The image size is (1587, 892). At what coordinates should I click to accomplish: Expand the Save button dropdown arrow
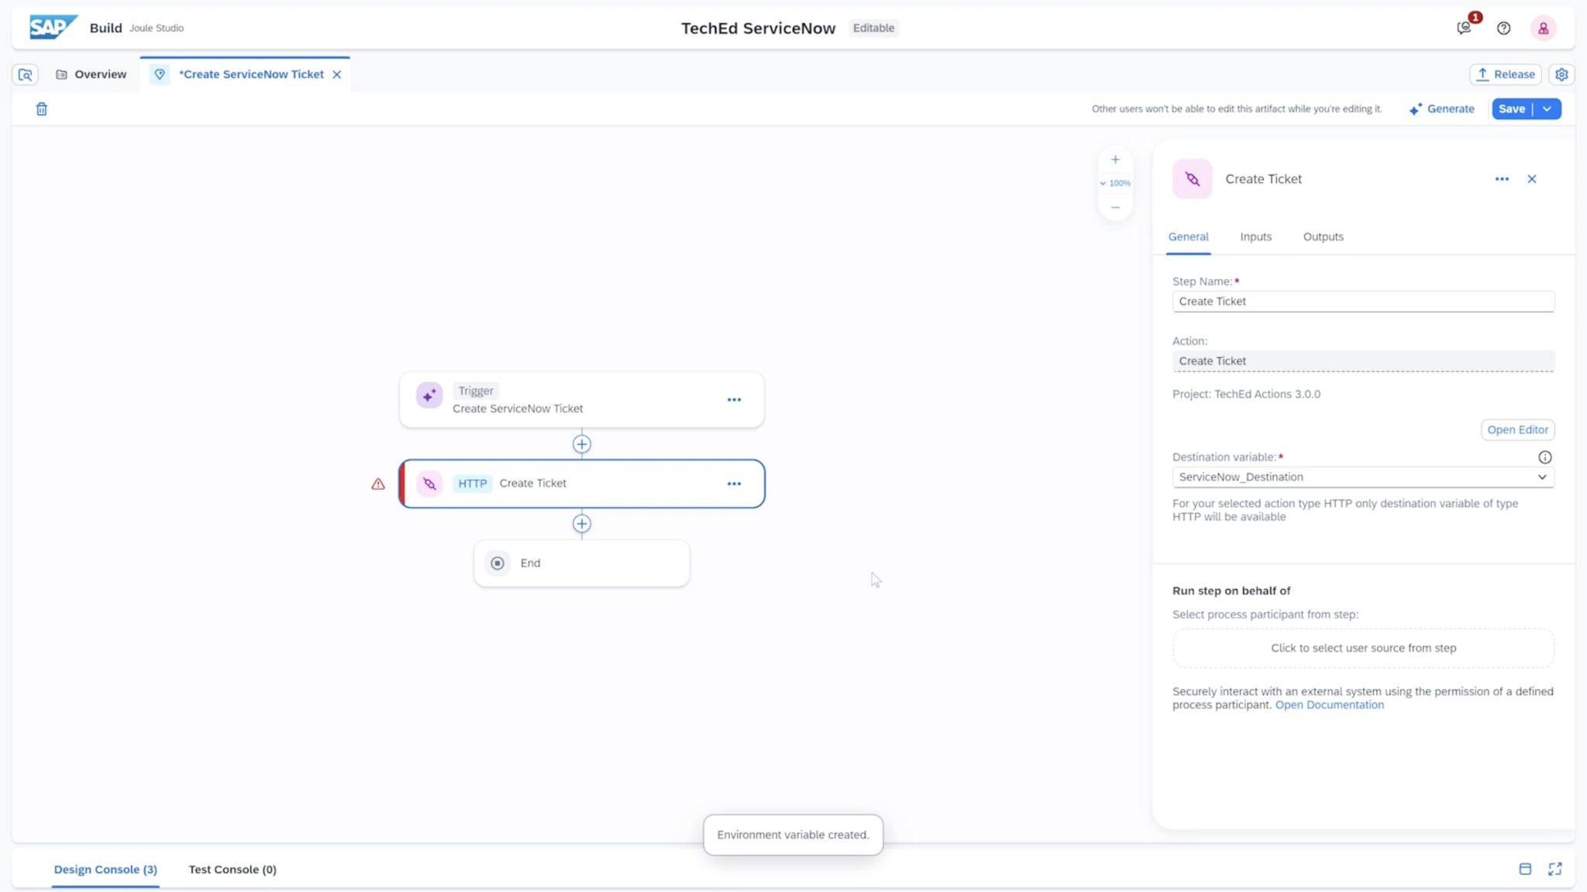click(x=1547, y=109)
